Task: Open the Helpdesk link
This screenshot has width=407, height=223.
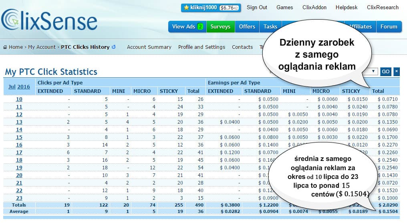Action: tap(347, 8)
